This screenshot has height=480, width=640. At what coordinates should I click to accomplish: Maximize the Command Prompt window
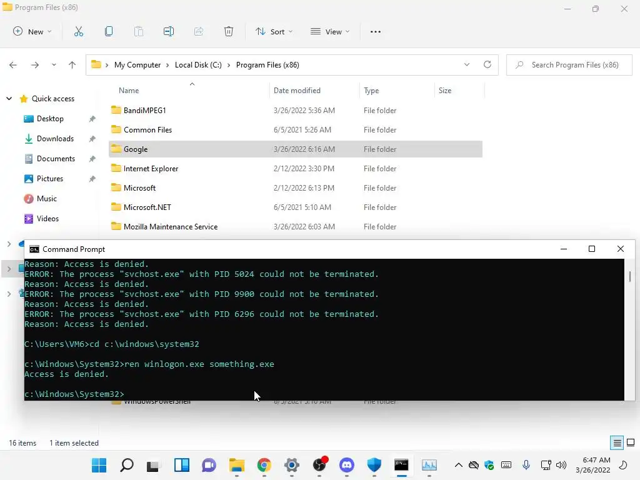coord(592,249)
